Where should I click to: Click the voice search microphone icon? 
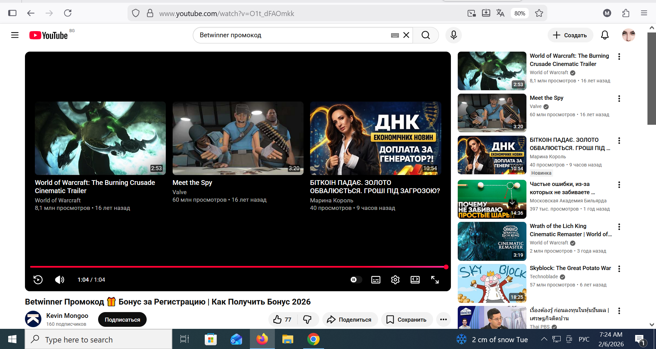pyautogui.click(x=454, y=35)
